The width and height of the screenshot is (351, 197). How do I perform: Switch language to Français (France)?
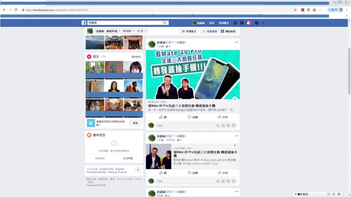pos(117,172)
